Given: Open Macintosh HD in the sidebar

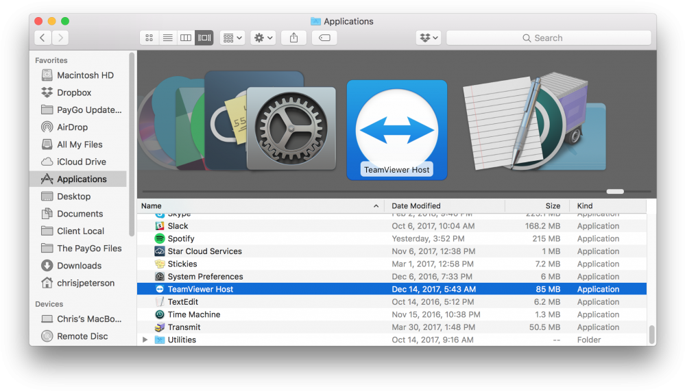Looking at the screenshot, I should tap(77, 75).
